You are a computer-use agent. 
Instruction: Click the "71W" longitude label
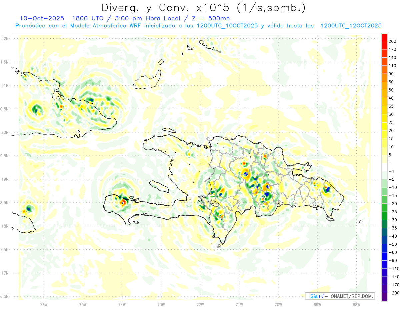239,304
